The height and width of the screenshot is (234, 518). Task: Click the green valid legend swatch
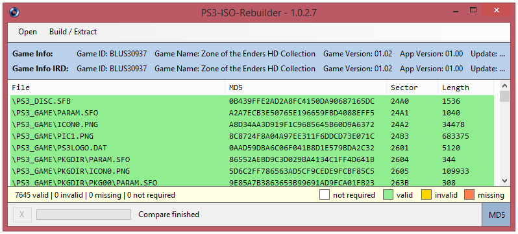(x=388, y=195)
